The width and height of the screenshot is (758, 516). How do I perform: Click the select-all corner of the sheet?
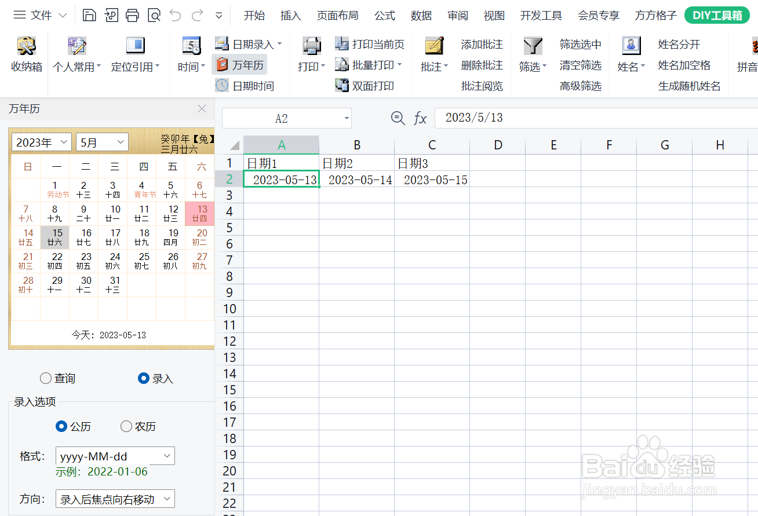234,145
